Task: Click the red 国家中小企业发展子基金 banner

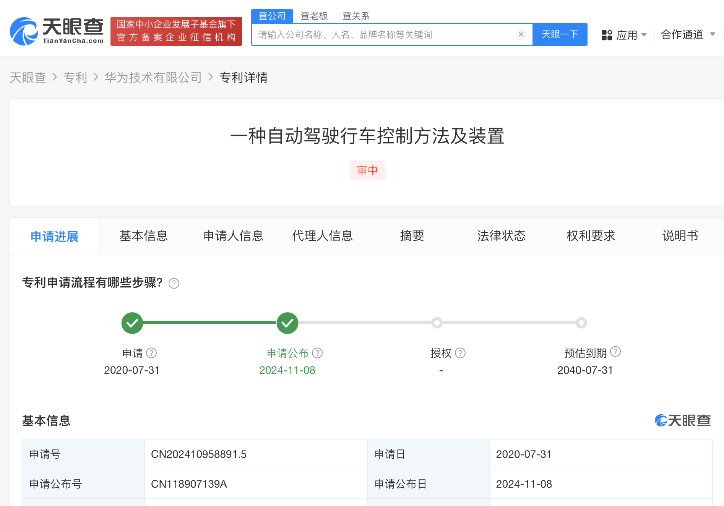Action: 176,31
